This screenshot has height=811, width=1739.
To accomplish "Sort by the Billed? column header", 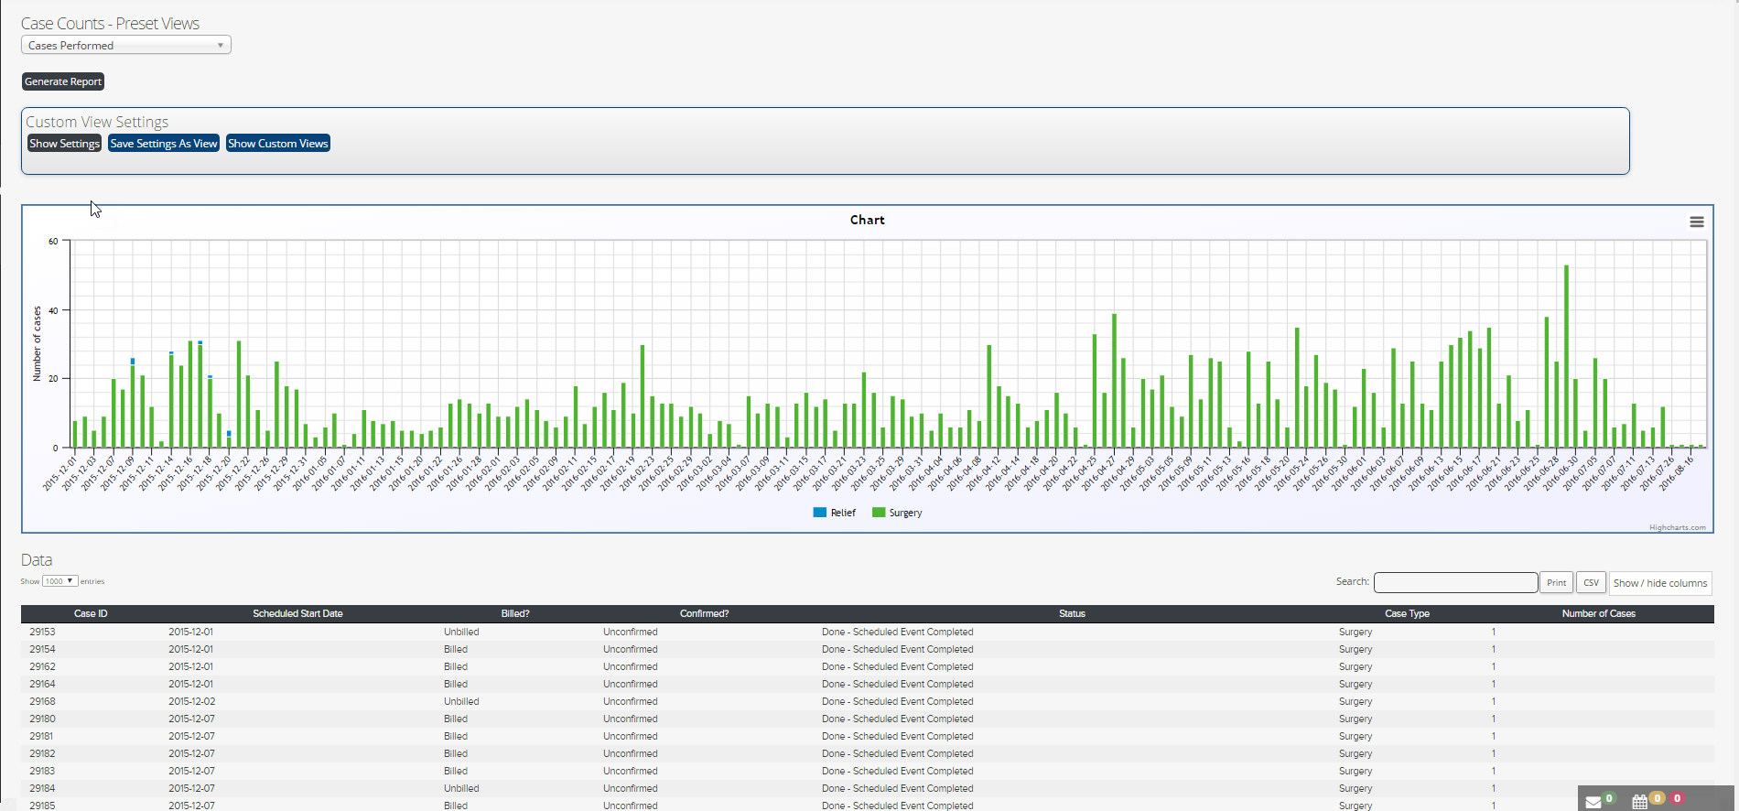I will (x=515, y=613).
